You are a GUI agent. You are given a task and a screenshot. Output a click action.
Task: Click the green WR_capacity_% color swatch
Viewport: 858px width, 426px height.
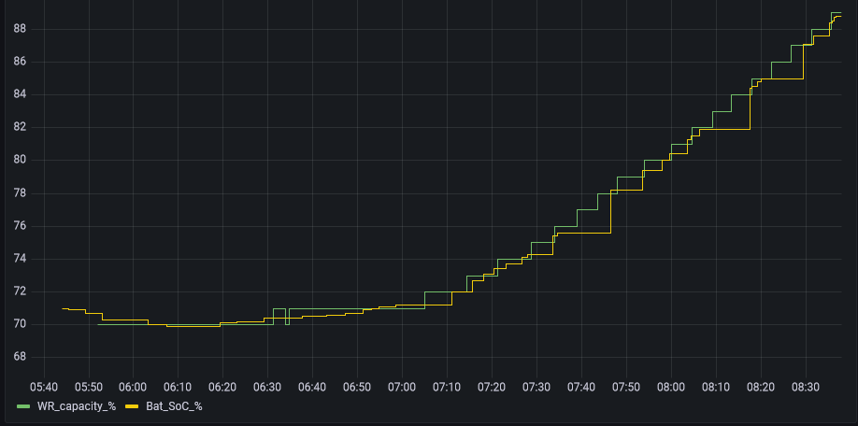point(24,406)
